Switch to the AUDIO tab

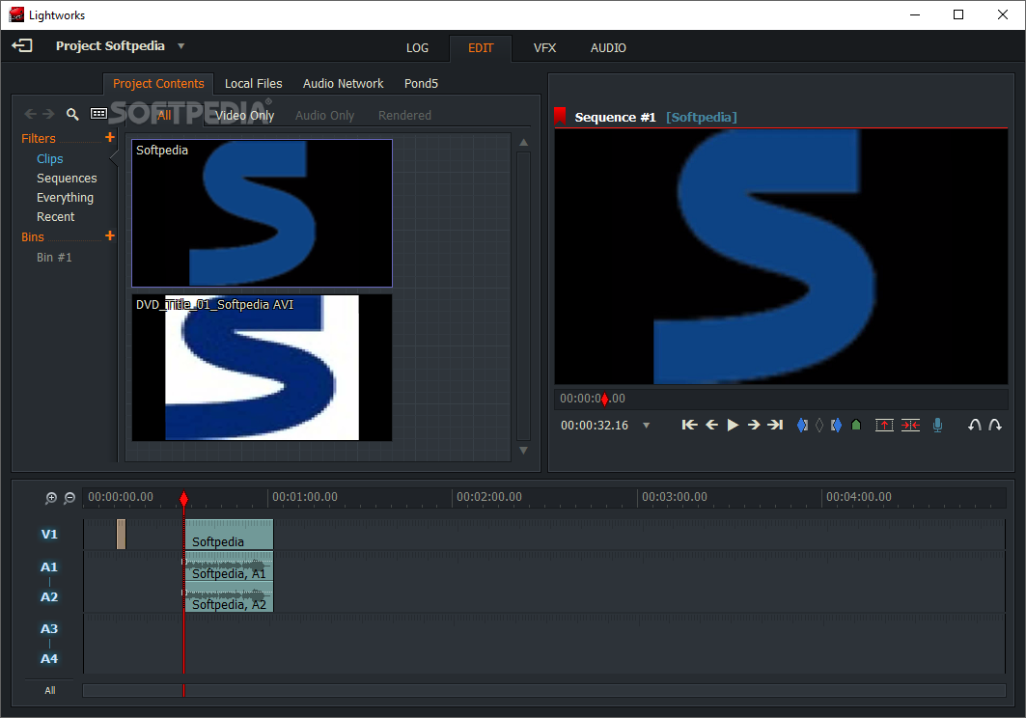(x=608, y=48)
